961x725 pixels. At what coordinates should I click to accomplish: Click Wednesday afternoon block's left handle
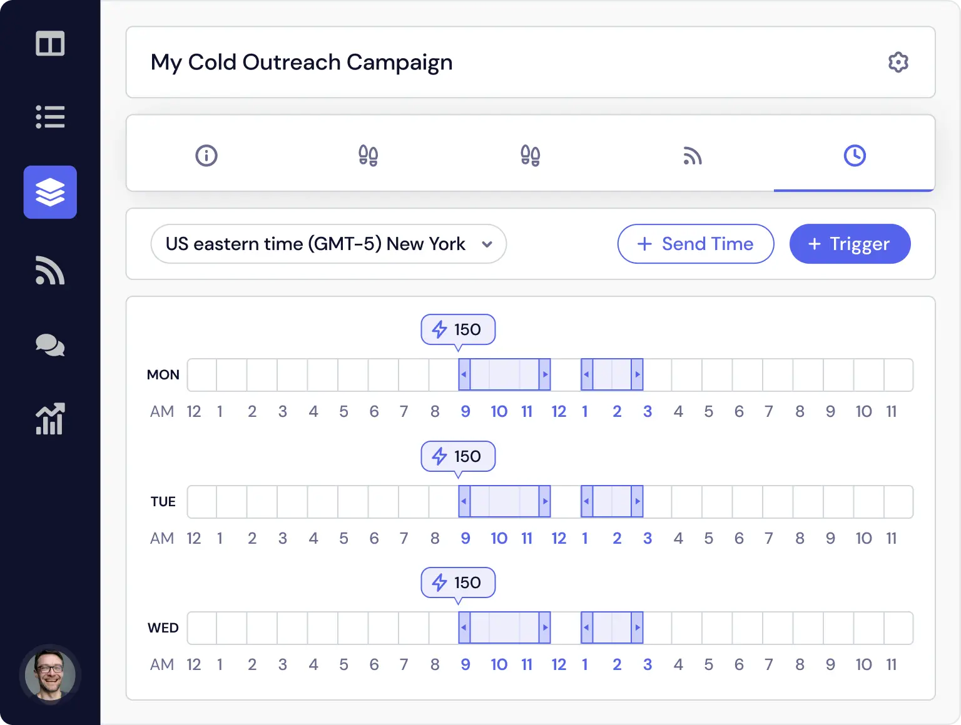coord(587,627)
